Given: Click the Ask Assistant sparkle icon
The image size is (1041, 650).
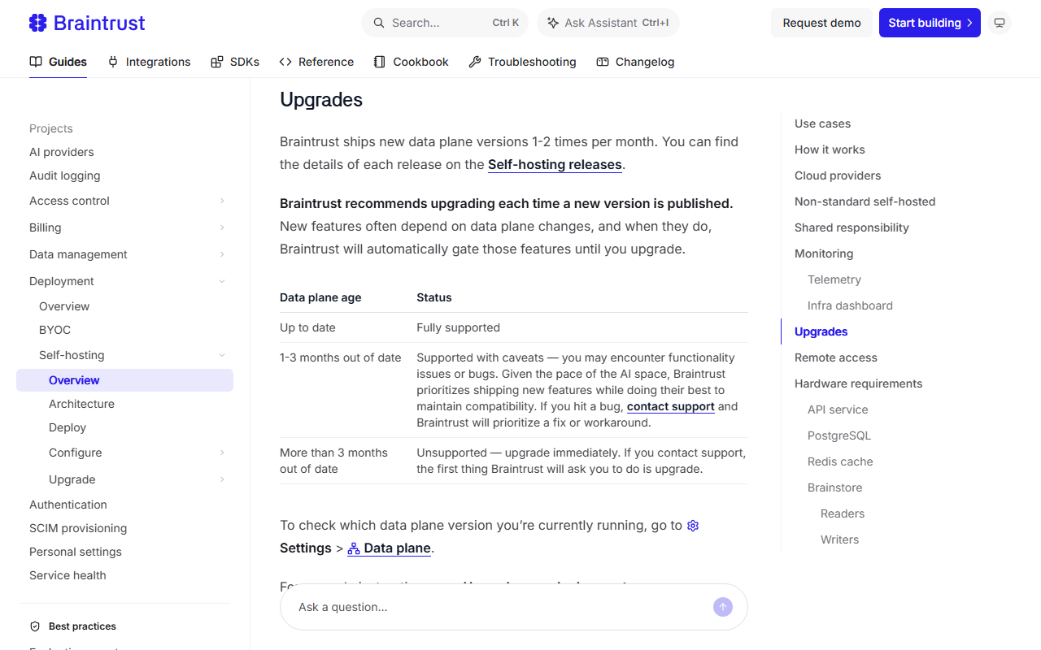Looking at the screenshot, I should pos(553,23).
